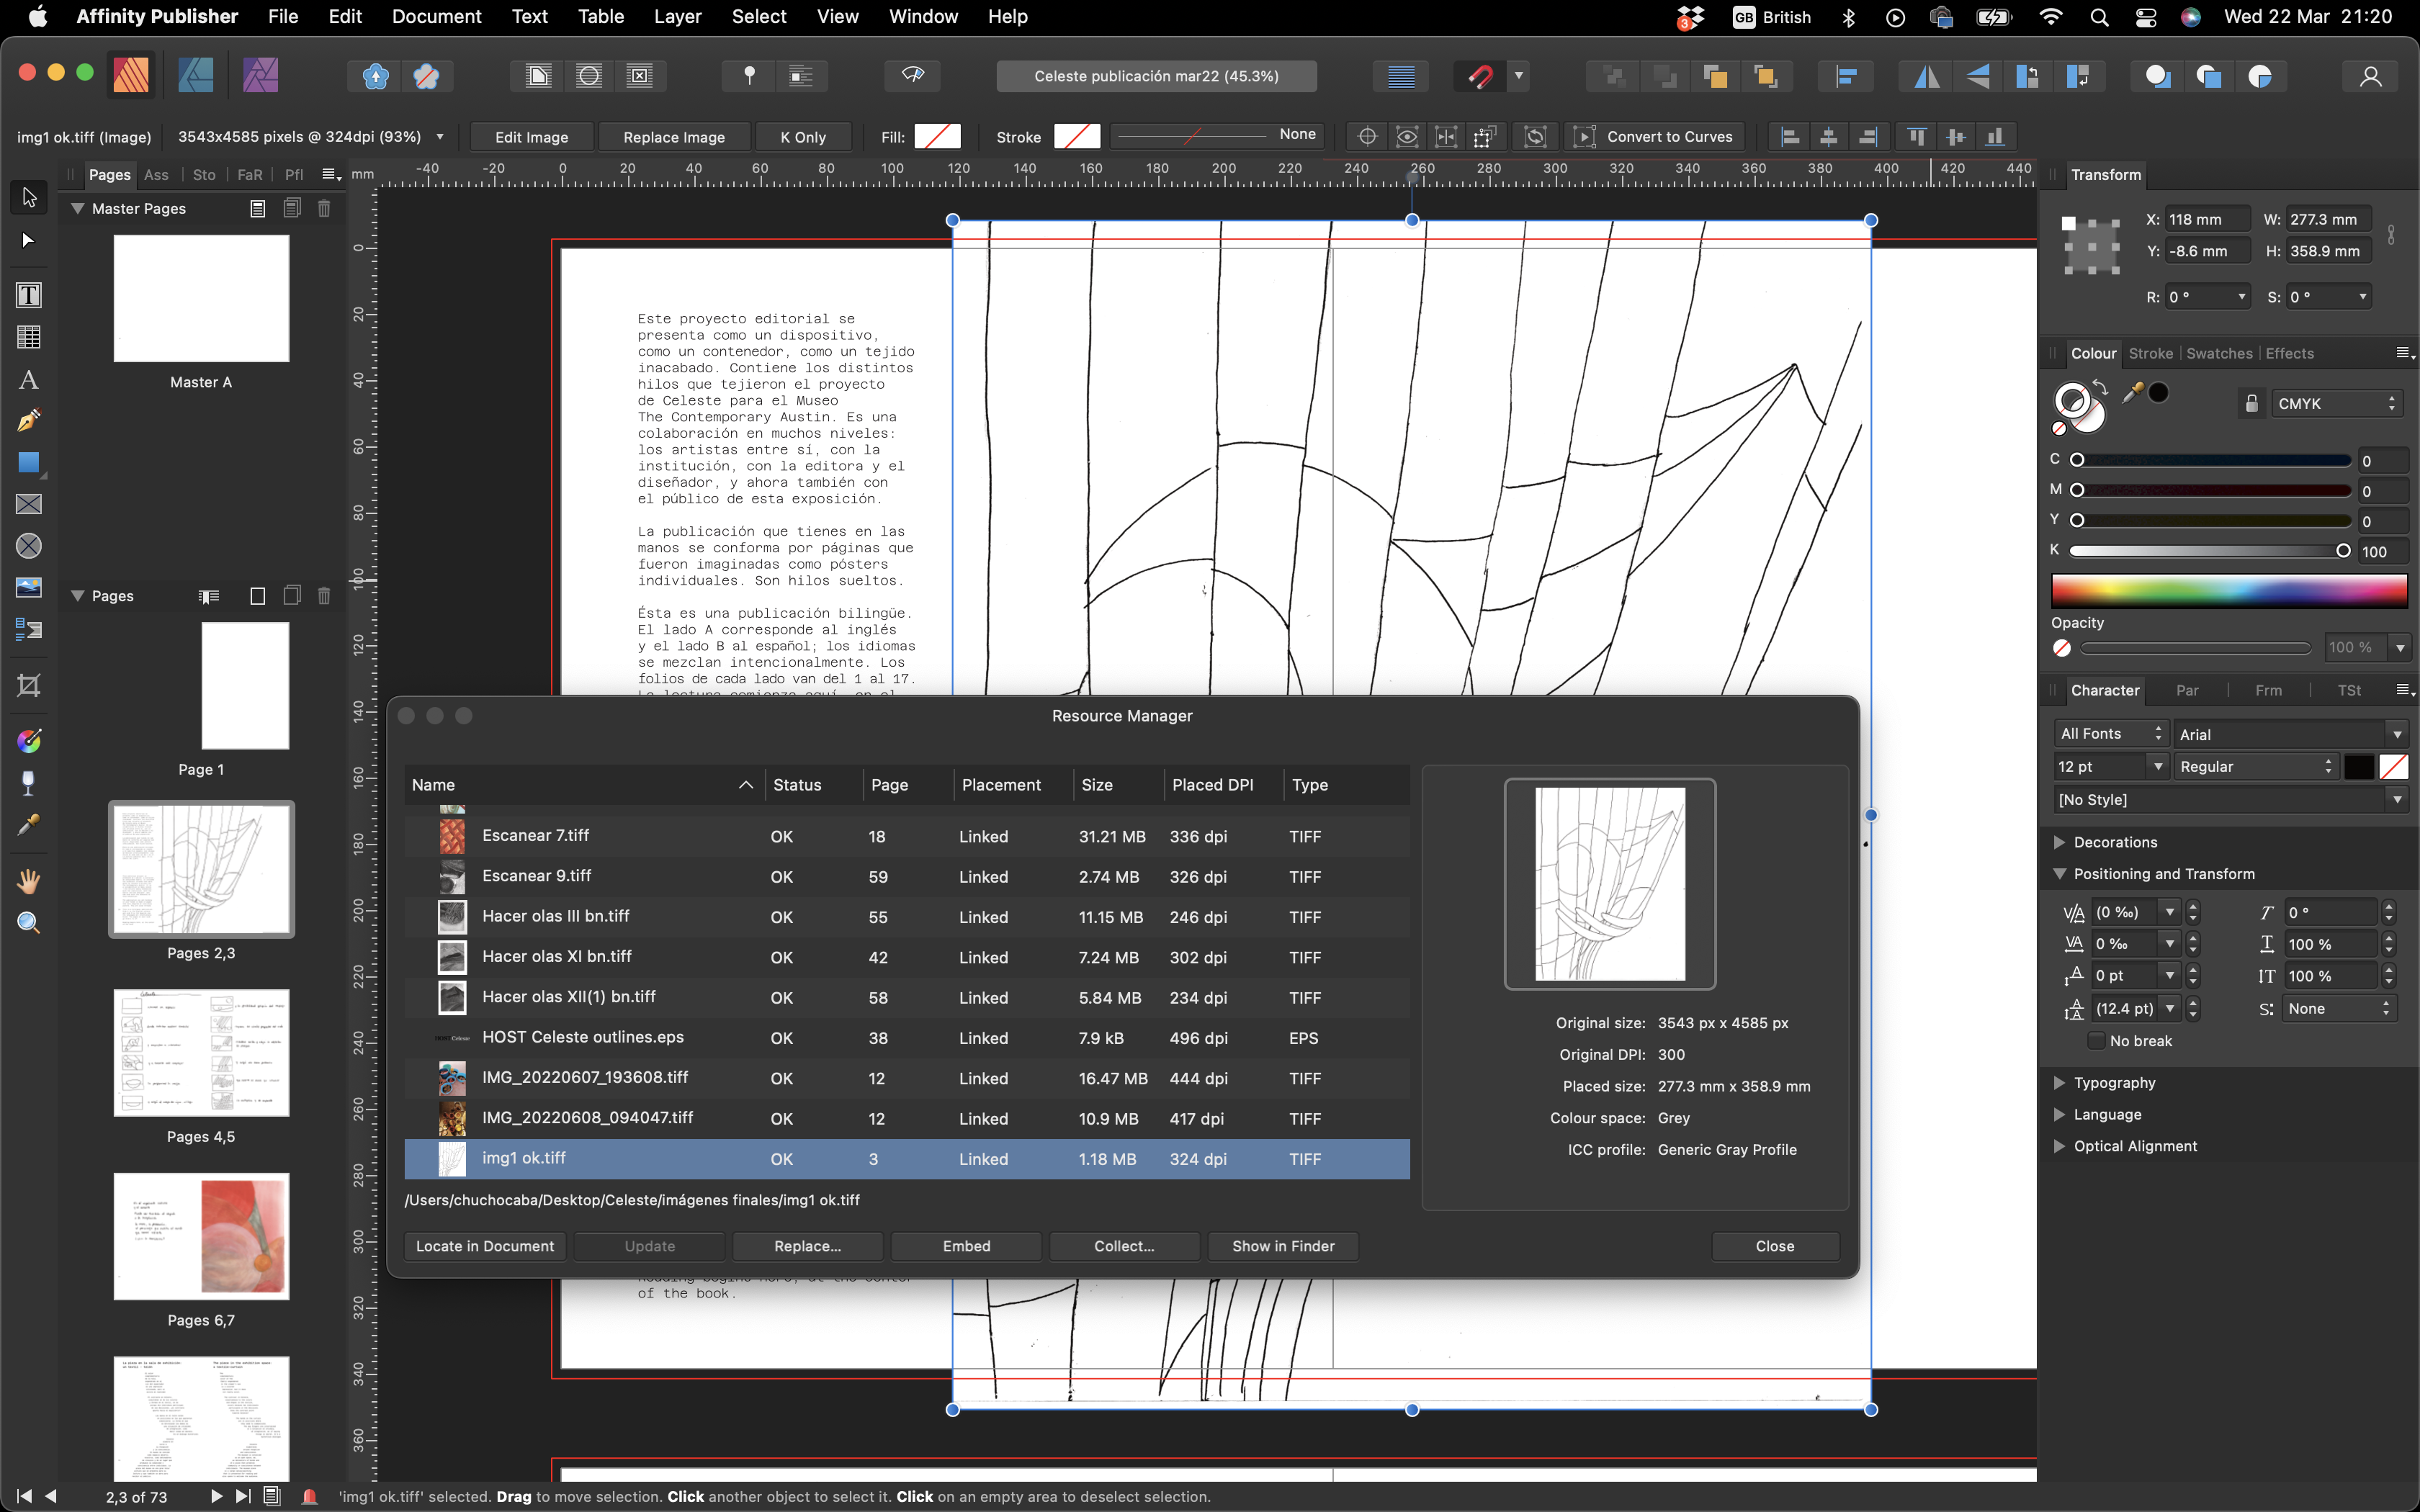Click the Locate in Document button
Image resolution: width=2420 pixels, height=1512 pixels.
484,1246
